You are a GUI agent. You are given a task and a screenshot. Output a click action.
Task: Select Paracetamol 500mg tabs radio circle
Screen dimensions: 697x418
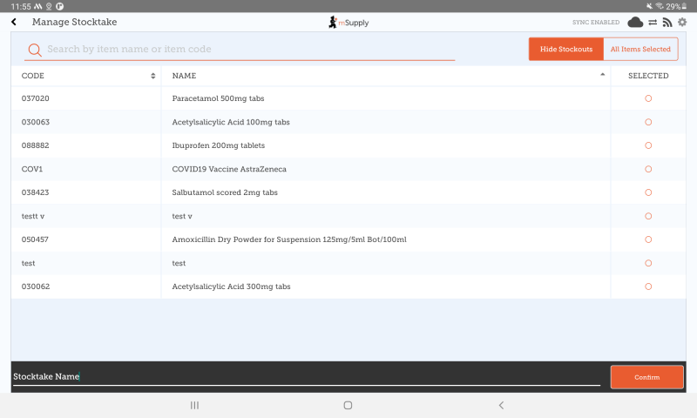point(648,98)
